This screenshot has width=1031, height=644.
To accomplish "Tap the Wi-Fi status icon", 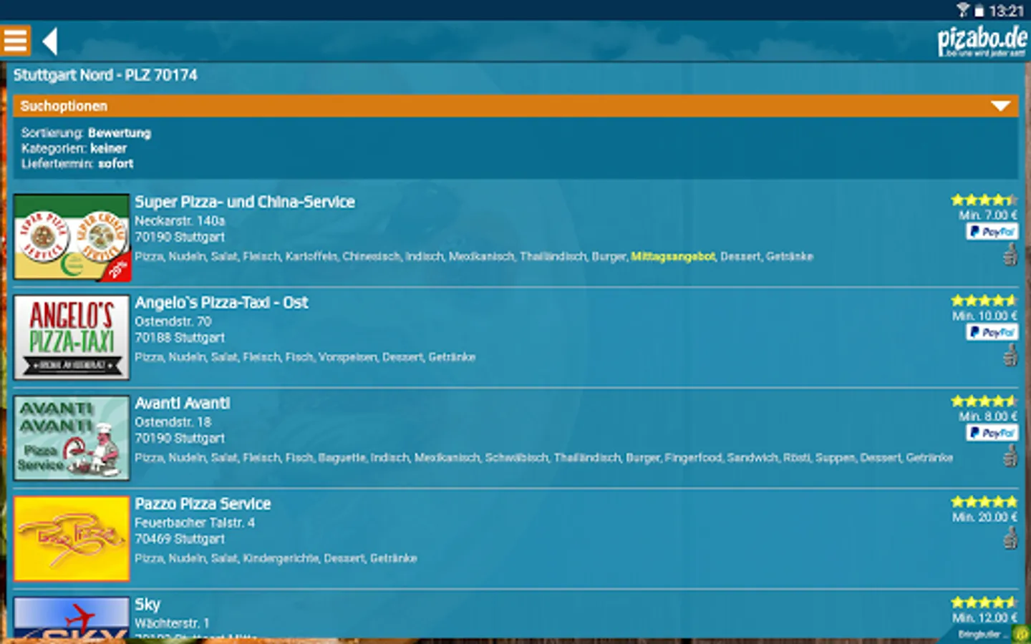I will point(963,10).
